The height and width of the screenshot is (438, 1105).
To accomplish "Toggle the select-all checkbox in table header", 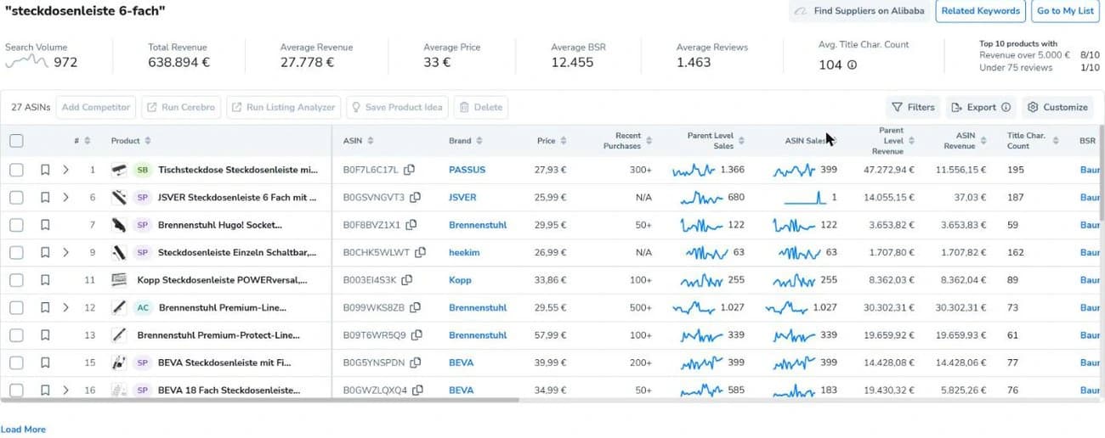I will (17, 141).
